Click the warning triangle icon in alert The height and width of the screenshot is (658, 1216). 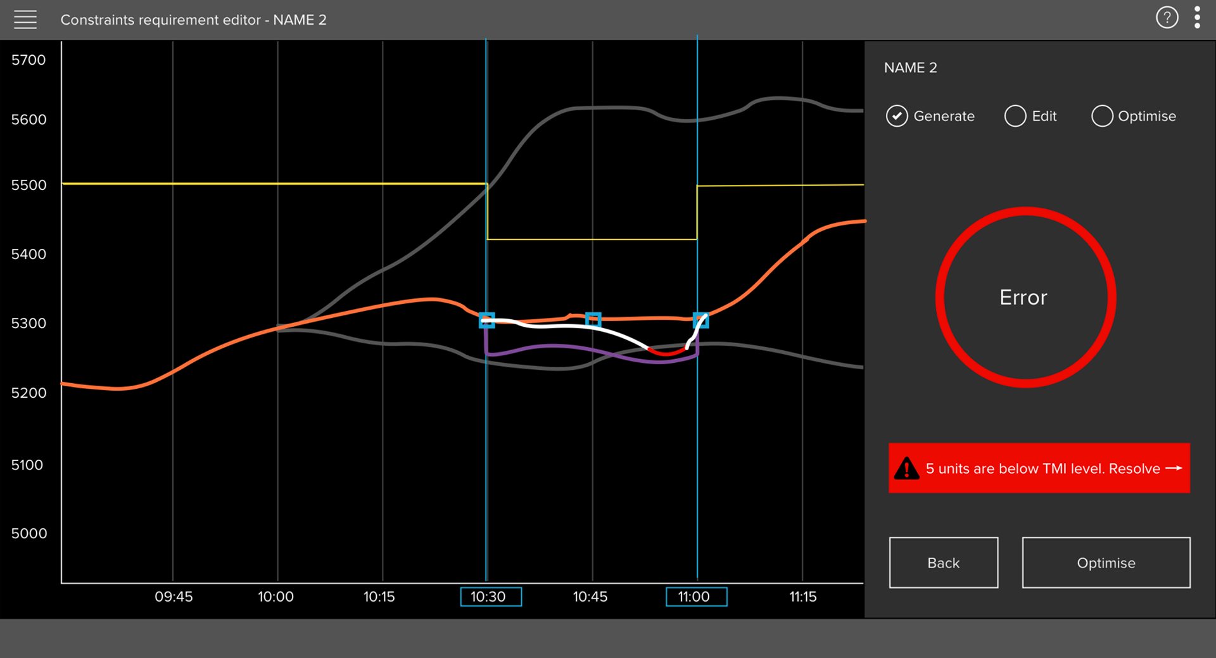[906, 469]
